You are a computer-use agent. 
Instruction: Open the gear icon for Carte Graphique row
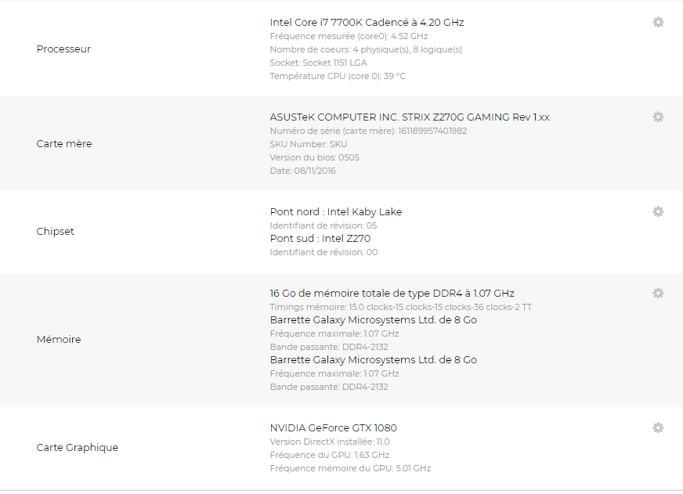pyautogui.click(x=658, y=427)
